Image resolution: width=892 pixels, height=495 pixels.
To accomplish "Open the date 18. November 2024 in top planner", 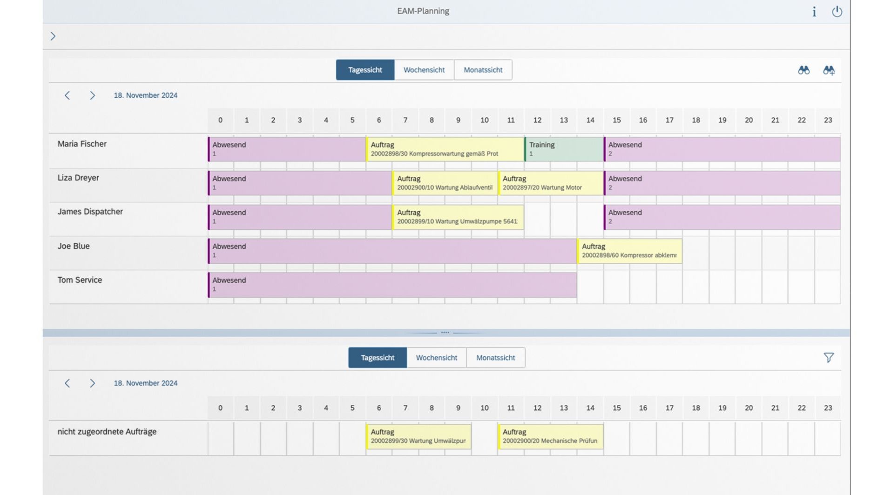I will click(145, 95).
